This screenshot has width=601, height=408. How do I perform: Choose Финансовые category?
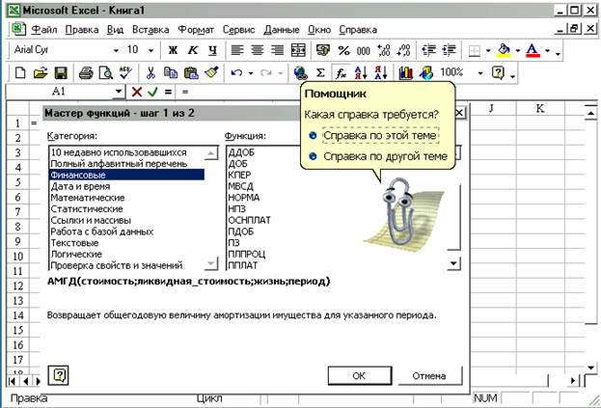tap(126, 176)
